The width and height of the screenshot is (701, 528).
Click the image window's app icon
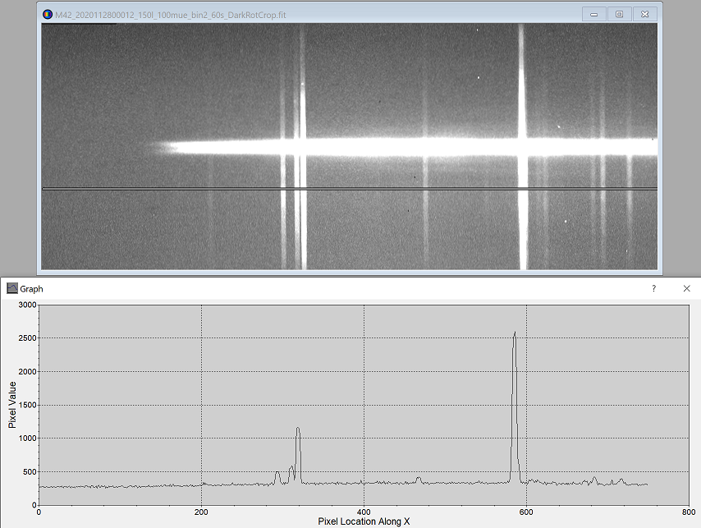[x=48, y=15]
